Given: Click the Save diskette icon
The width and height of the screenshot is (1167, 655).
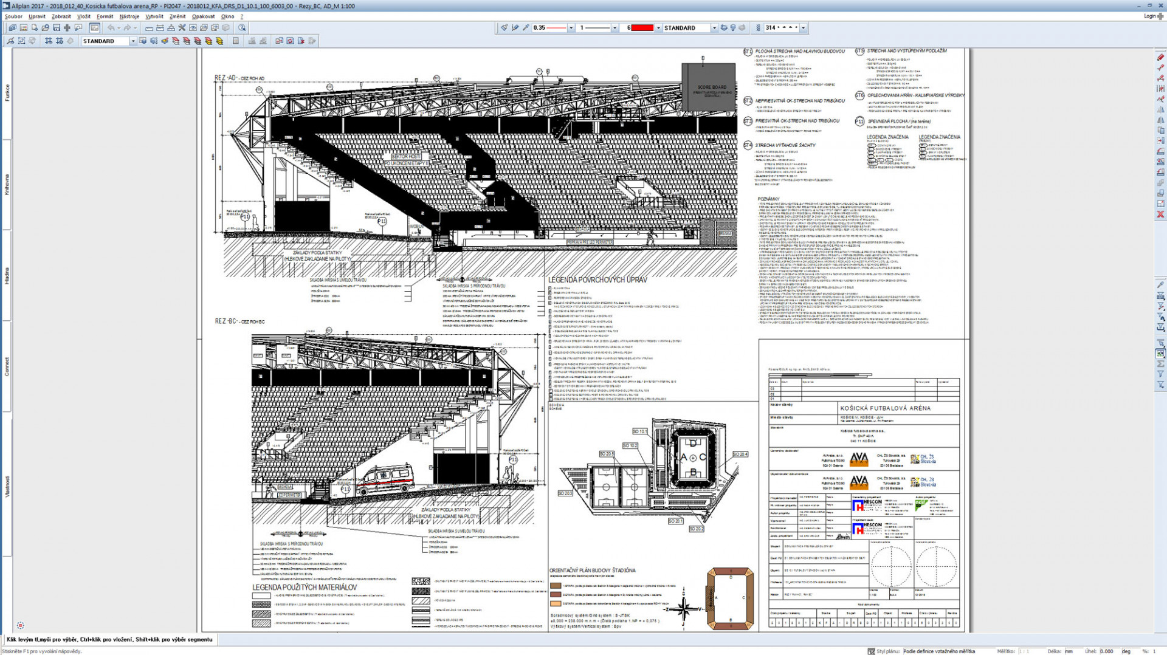Looking at the screenshot, I should tap(56, 28).
